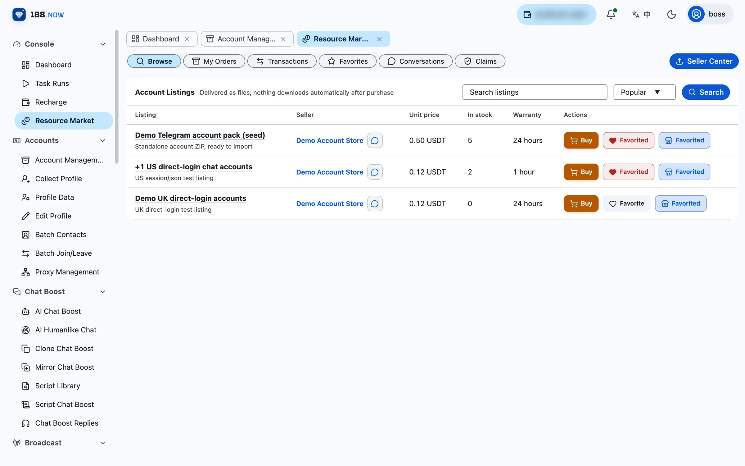Toggle dark mode moon icon

click(x=671, y=14)
